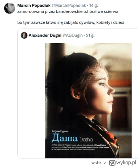Click the Marcin Popadiak display name
138x166 pixels.
tap(34, 6)
